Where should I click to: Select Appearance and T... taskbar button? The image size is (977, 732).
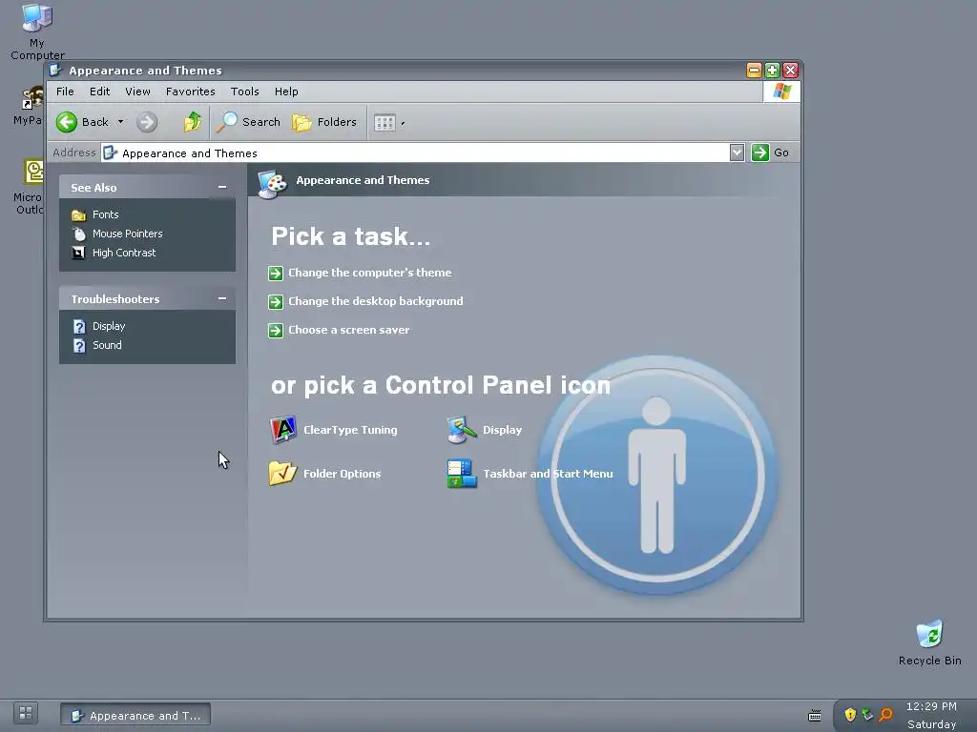(x=135, y=715)
